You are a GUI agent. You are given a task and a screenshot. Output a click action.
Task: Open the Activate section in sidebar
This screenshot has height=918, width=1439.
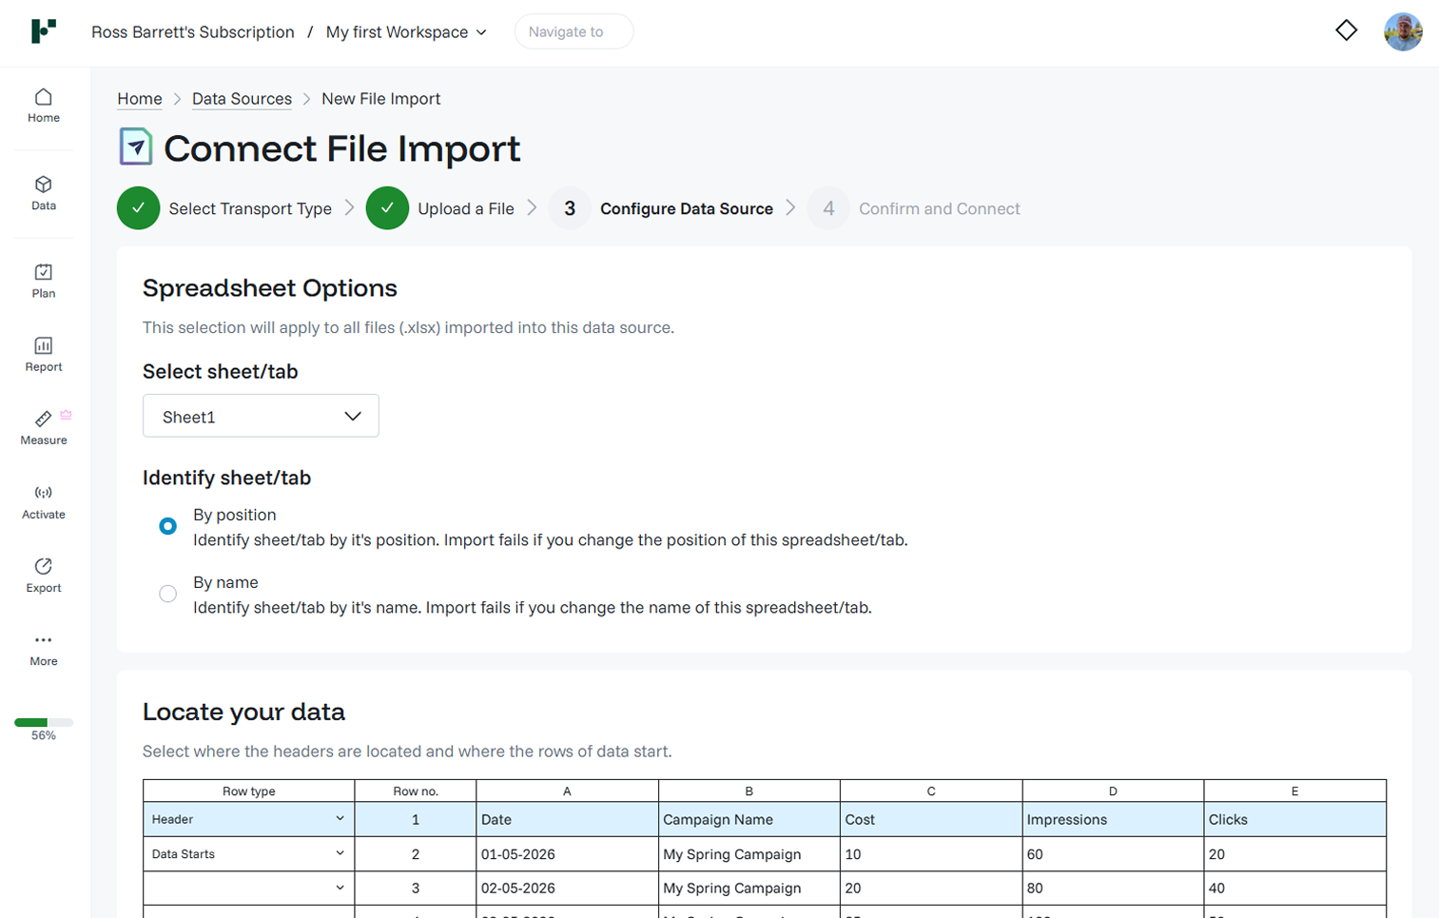click(44, 501)
